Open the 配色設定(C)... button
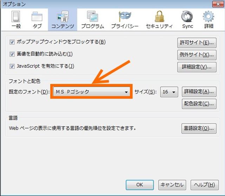225x196 pixels. pyautogui.click(x=199, y=104)
